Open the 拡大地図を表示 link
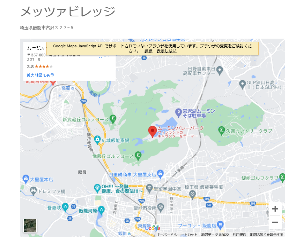 tap(40, 75)
